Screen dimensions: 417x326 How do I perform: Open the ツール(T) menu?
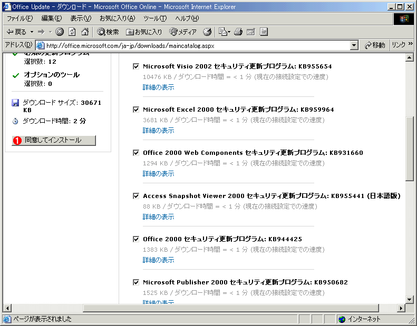(x=155, y=18)
